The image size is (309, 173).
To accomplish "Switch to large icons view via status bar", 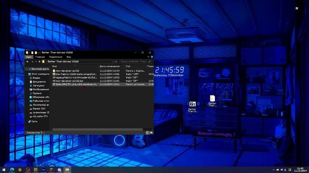I will pyautogui.click(x=151, y=133).
